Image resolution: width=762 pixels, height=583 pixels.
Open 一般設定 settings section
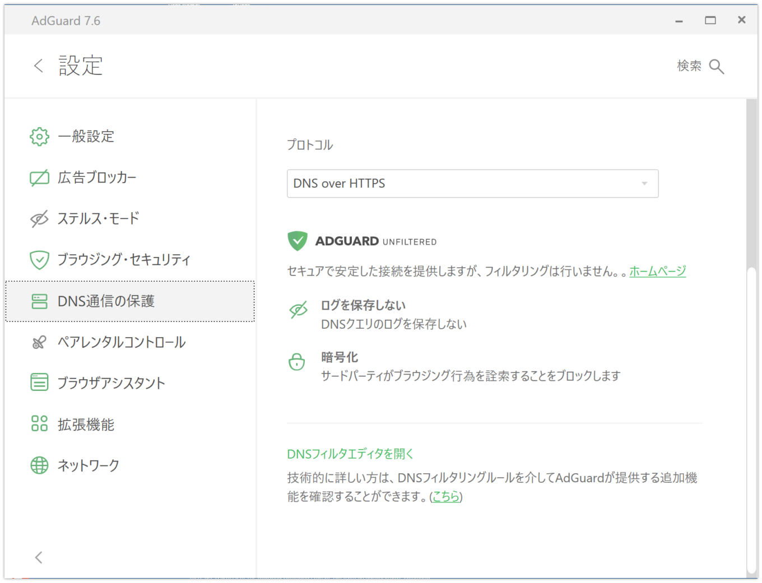point(130,137)
